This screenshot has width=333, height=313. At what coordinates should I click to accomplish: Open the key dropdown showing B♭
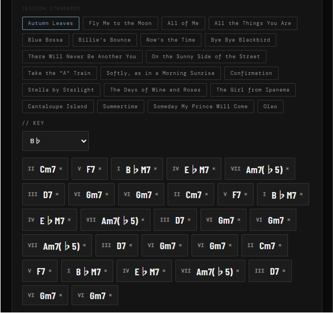pyautogui.click(x=56, y=141)
